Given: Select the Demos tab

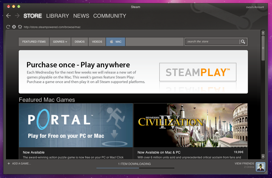Looking at the screenshot, I should 79,42.
